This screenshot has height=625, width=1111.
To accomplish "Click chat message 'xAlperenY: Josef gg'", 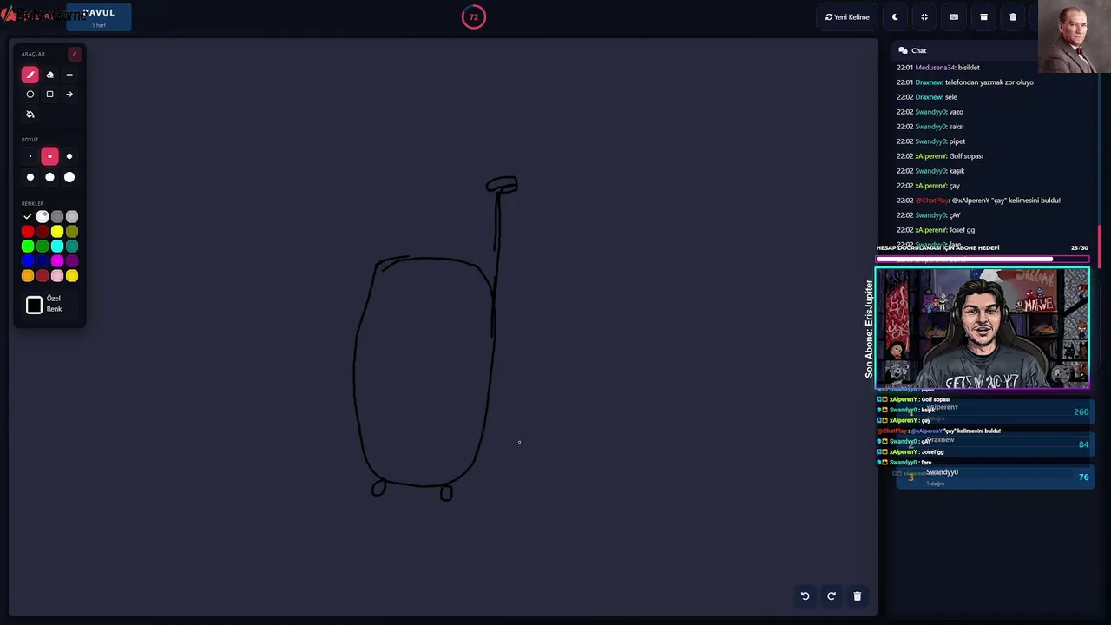I will 936,230.
